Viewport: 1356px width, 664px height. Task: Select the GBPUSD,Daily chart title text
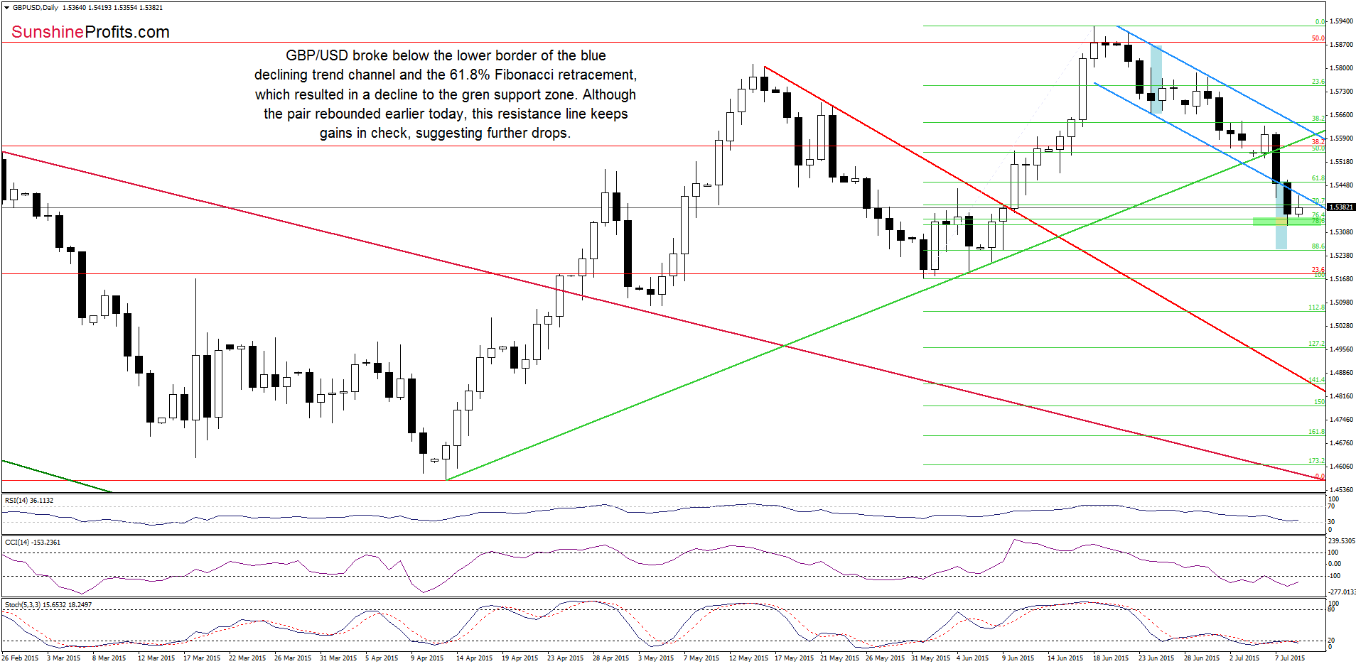point(36,8)
